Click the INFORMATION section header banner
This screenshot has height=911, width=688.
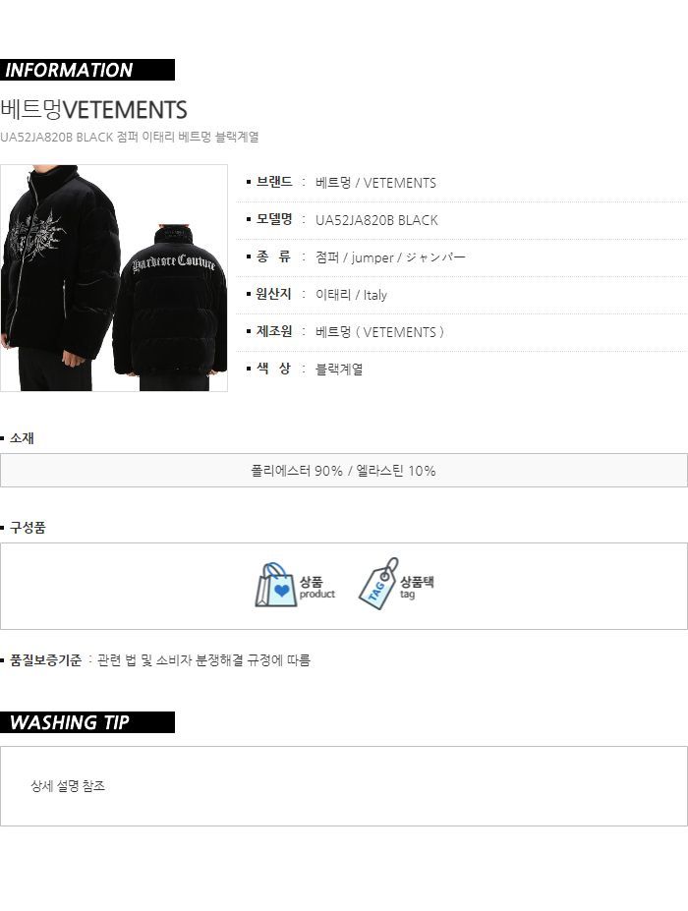[87, 70]
